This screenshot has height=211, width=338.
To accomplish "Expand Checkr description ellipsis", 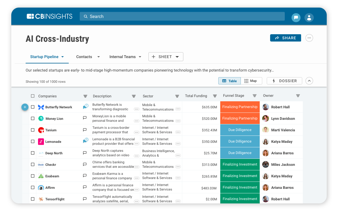I will click(x=137, y=167).
